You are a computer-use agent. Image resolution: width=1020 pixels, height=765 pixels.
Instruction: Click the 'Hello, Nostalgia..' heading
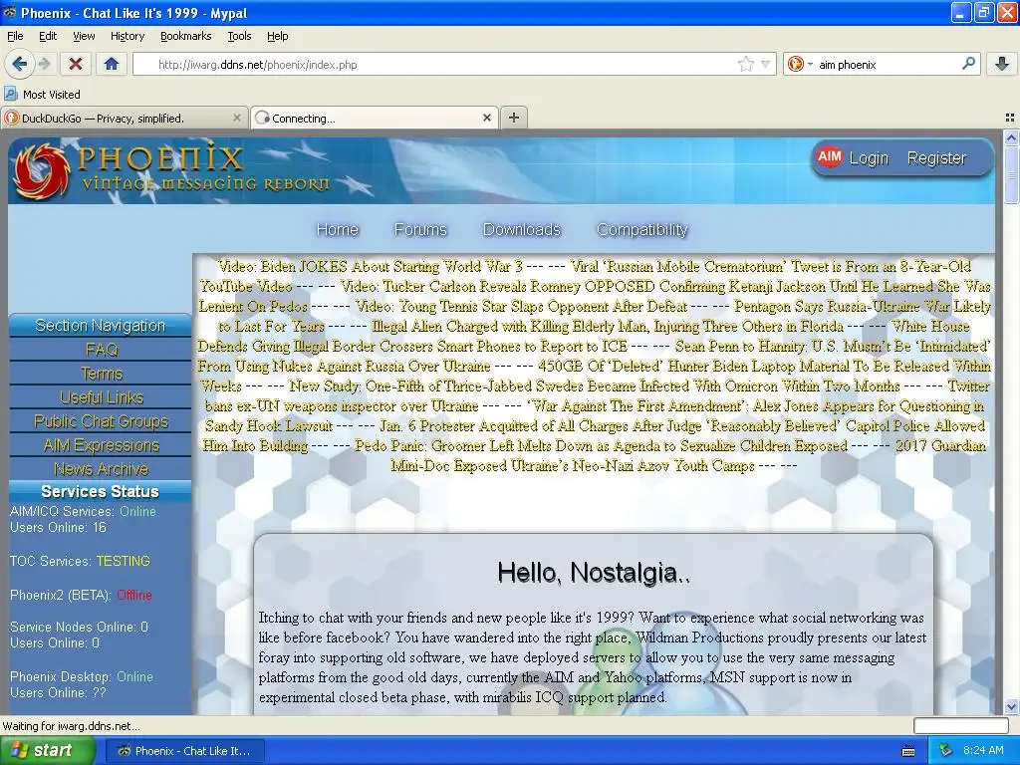coord(594,573)
